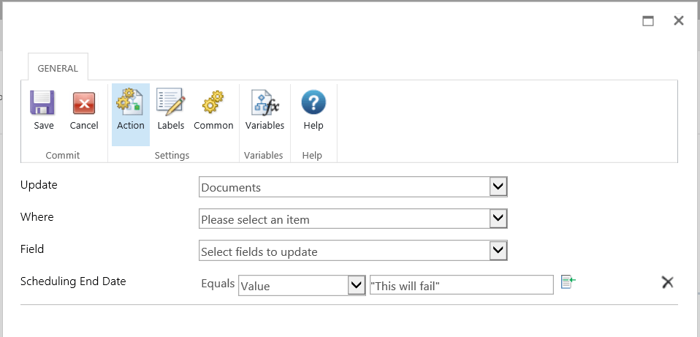Click the 'Settings' group label
This screenshot has height=337, width=700.
point(172,155)
